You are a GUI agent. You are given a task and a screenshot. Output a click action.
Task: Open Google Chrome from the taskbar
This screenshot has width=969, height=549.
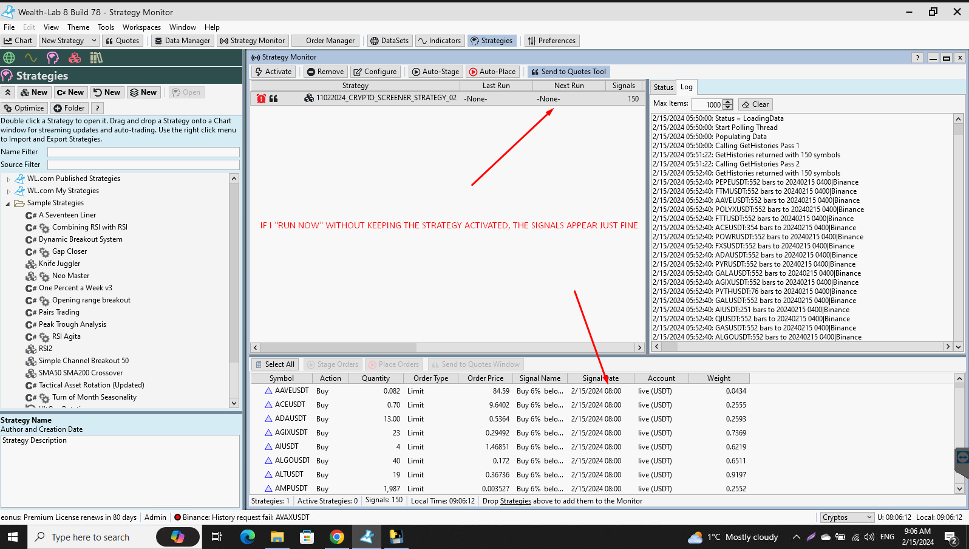(x=337, y=537)
